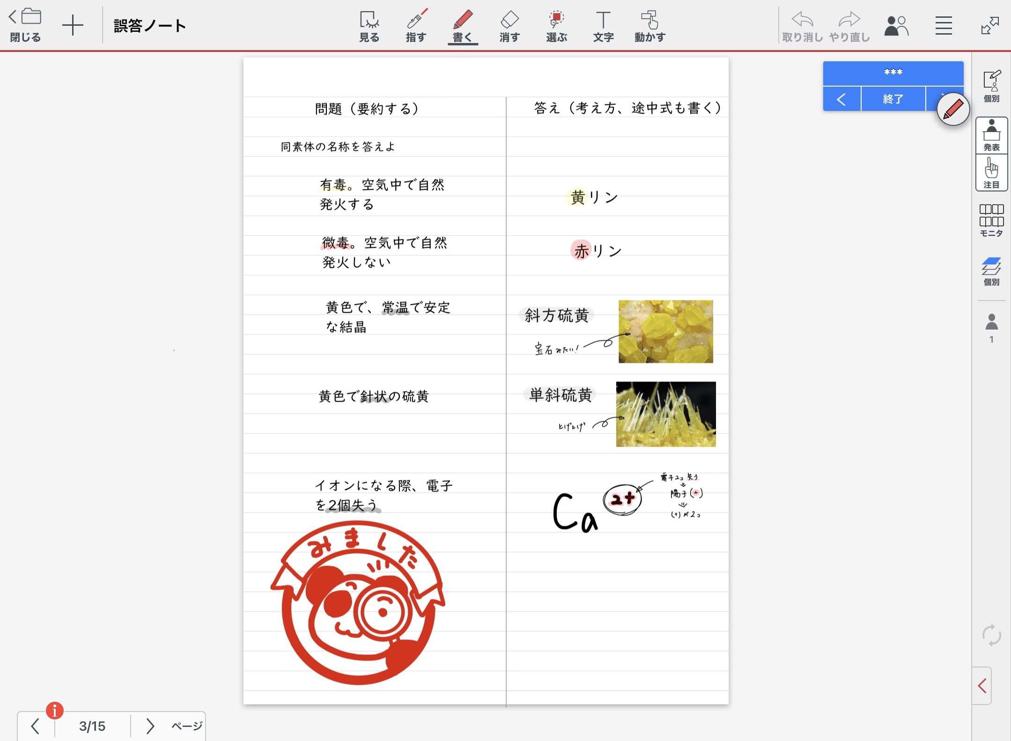Select the 消す eraser tool
The image size is (1011, 741).
[509, 26]
